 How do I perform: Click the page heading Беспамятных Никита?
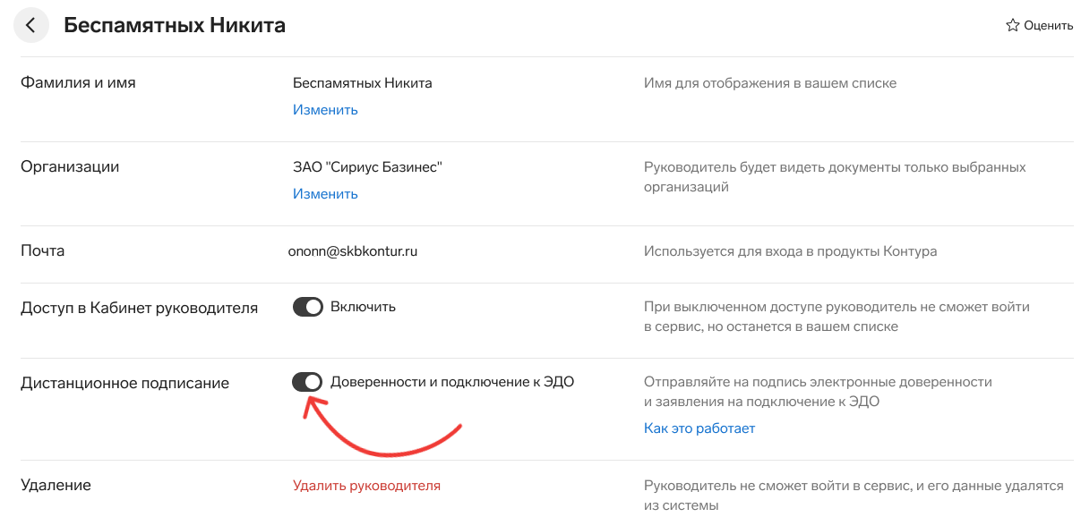tap(175, 25)
